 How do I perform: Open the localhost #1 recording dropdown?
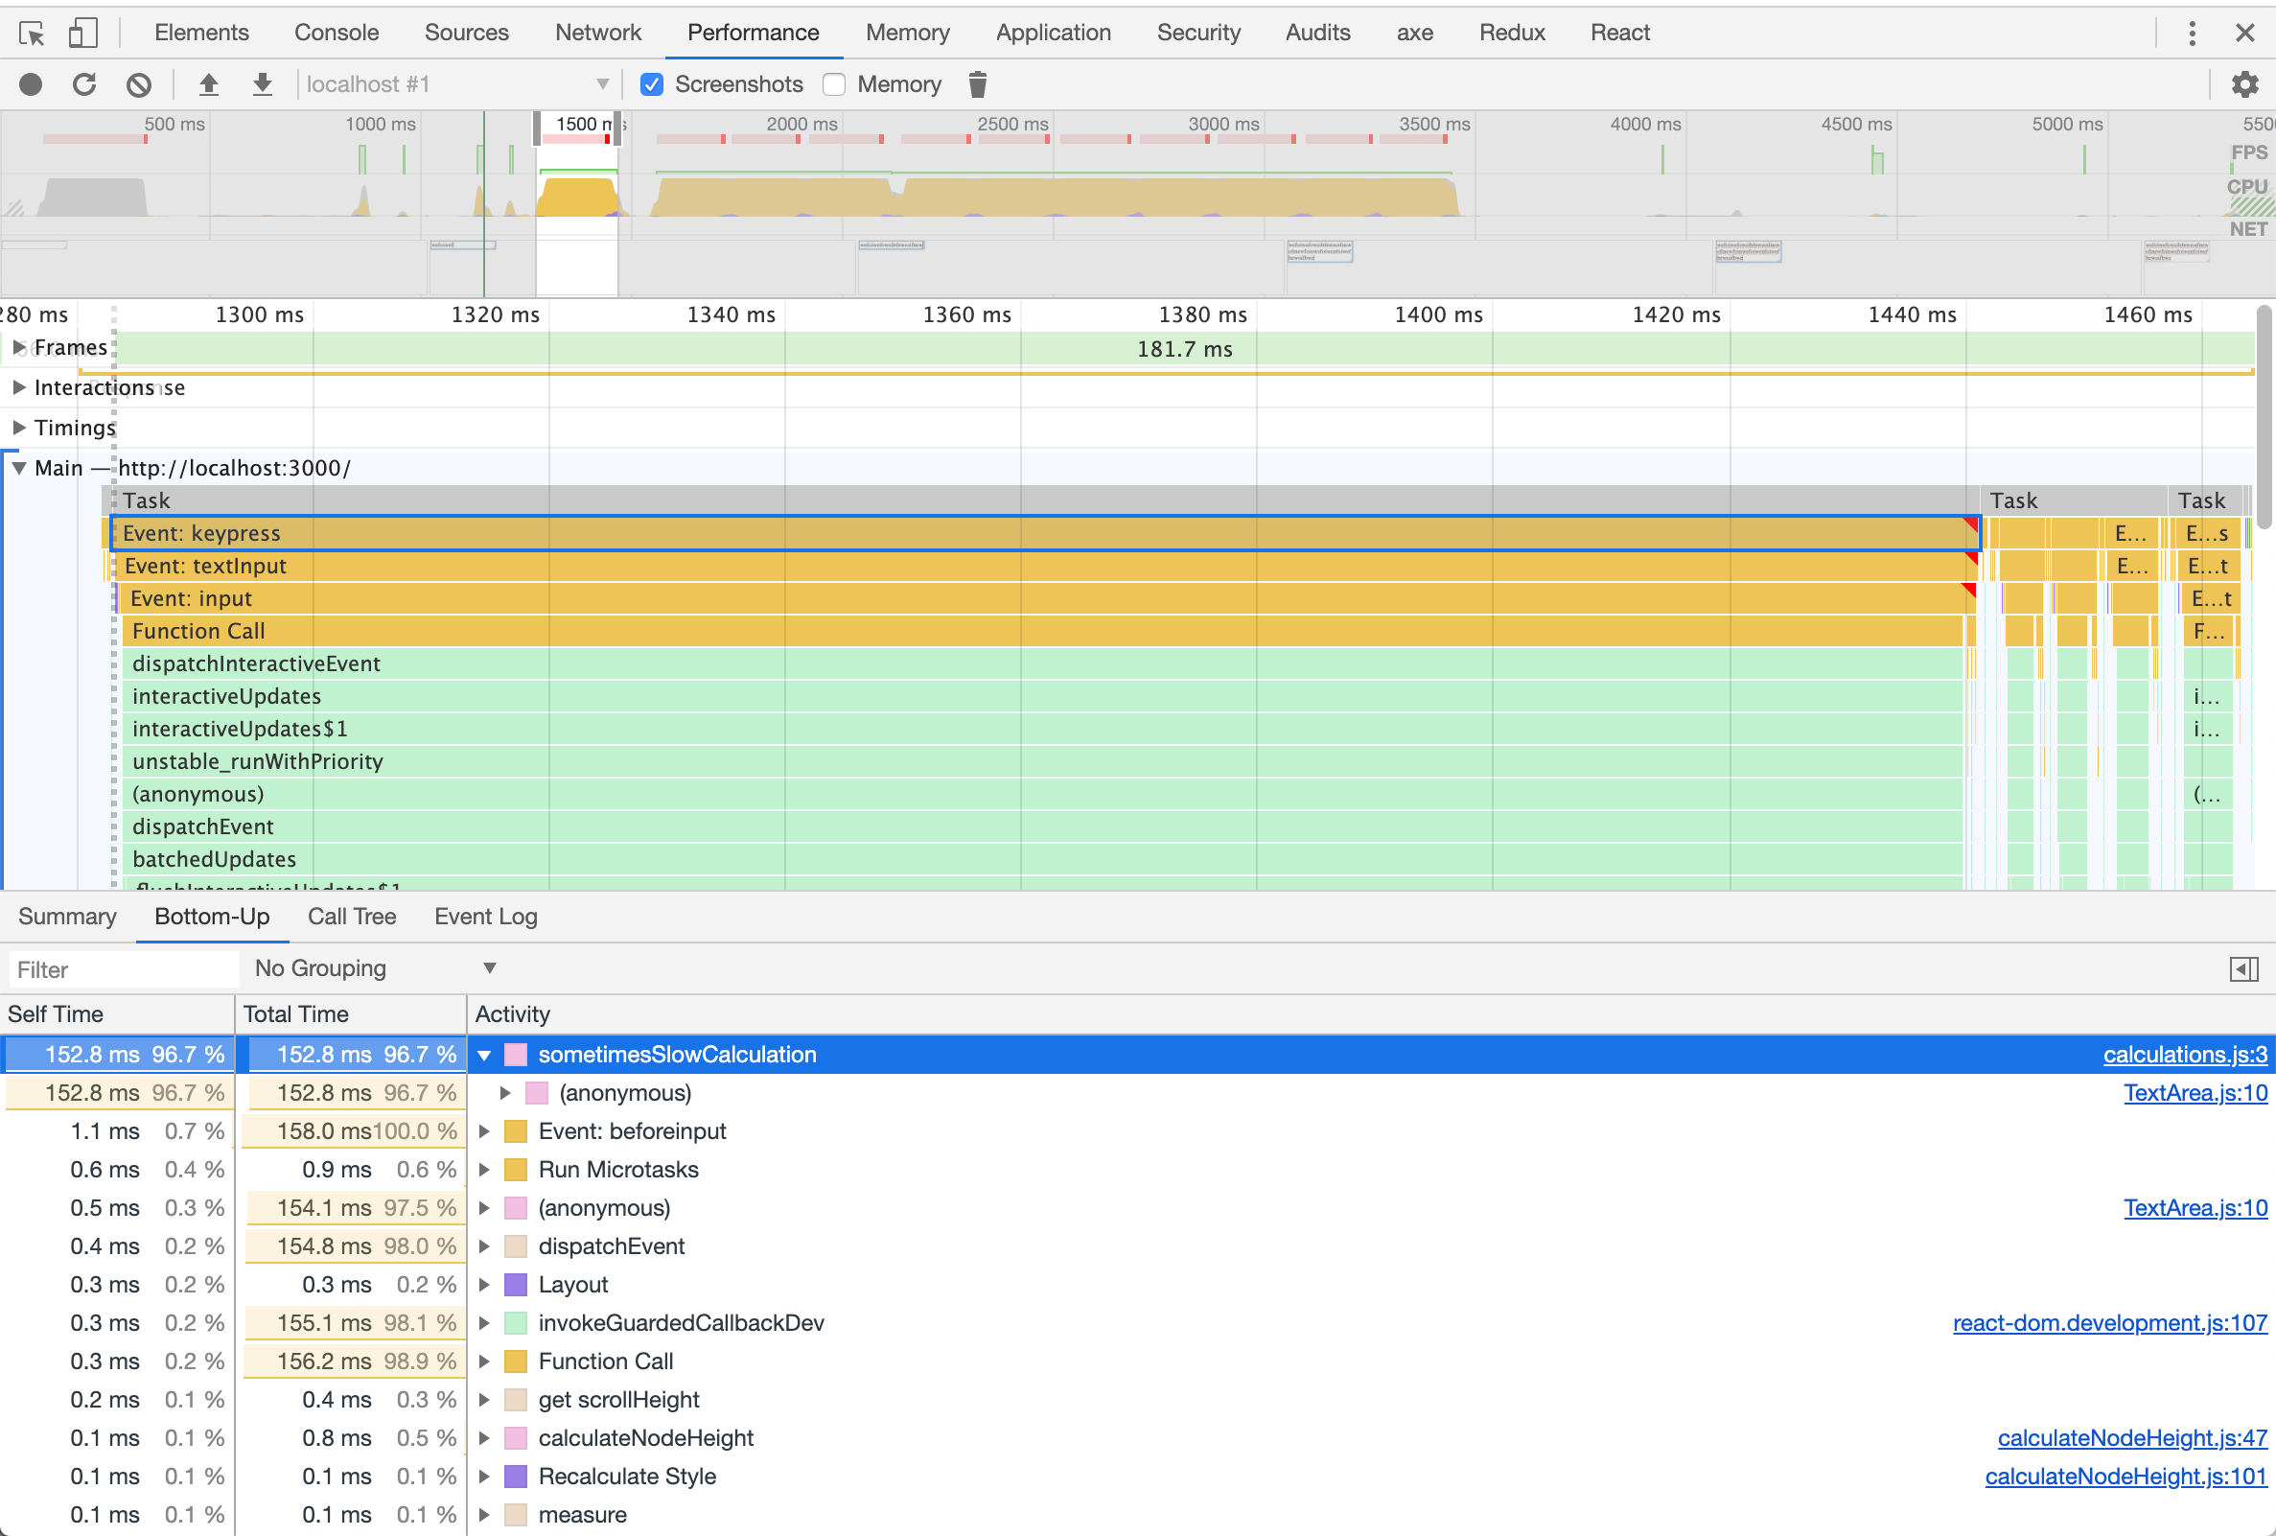(x=456, y=84)
